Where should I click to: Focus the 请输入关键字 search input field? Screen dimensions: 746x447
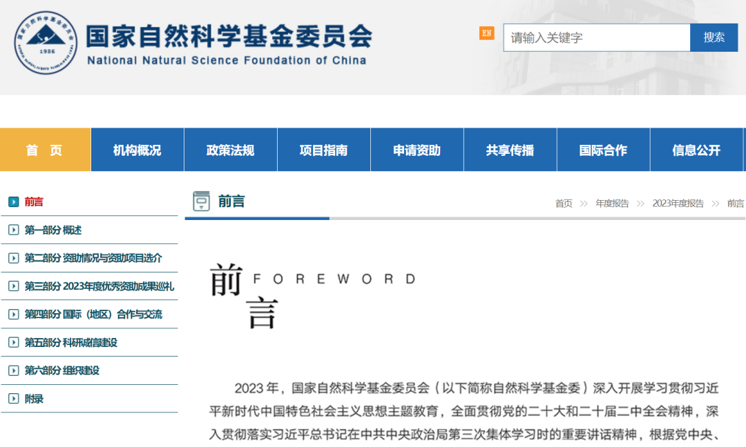[x=596, y=38]
